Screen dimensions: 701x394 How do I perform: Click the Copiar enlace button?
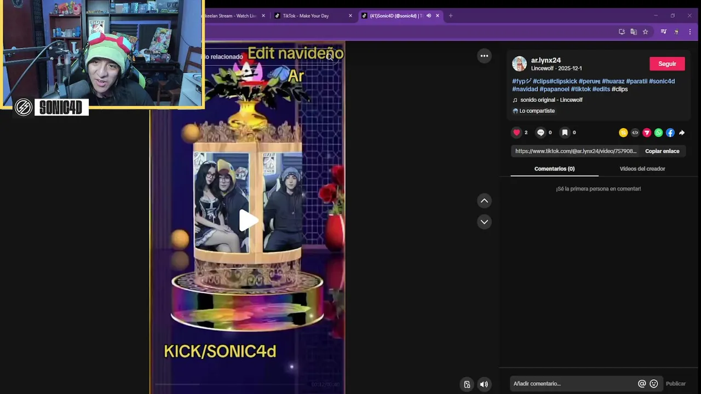coord(662,151)
